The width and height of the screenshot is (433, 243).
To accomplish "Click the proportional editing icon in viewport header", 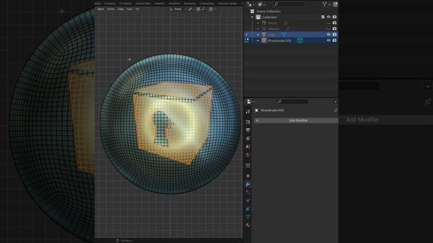I will [x=210, y=9].
